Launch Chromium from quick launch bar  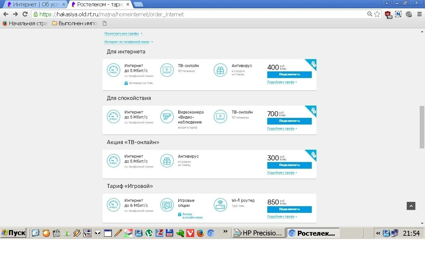(x=211, y=233)
